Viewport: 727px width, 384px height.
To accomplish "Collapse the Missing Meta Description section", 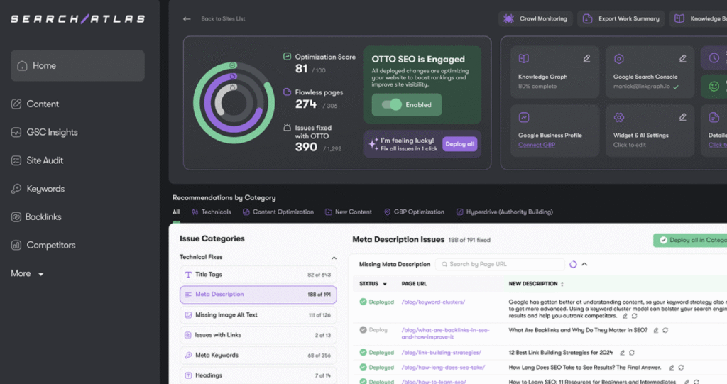I will point(585,264).
